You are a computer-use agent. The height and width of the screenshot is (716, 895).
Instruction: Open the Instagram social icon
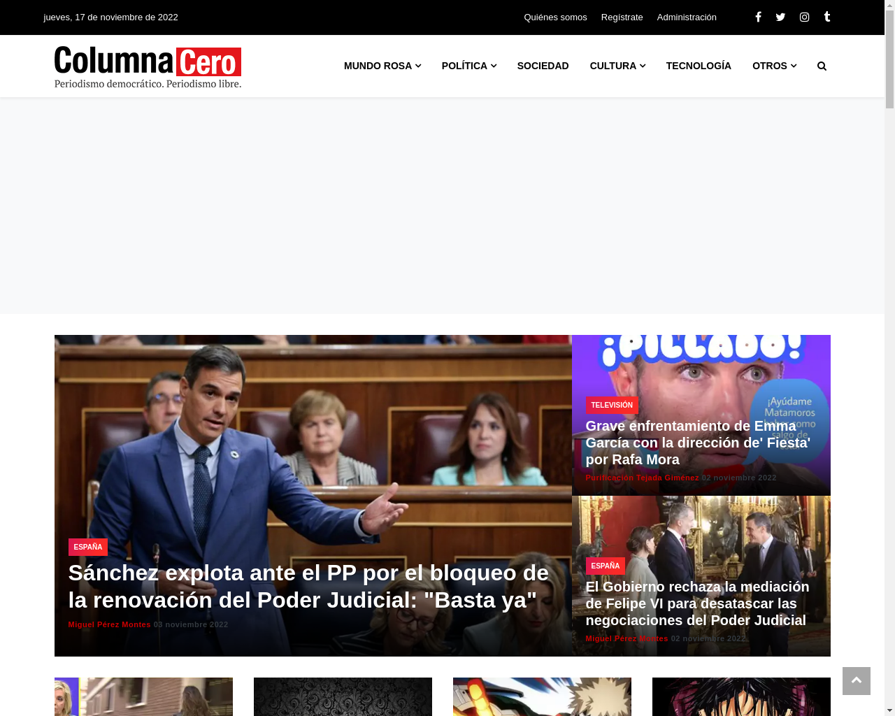click(x=805, y=17)
